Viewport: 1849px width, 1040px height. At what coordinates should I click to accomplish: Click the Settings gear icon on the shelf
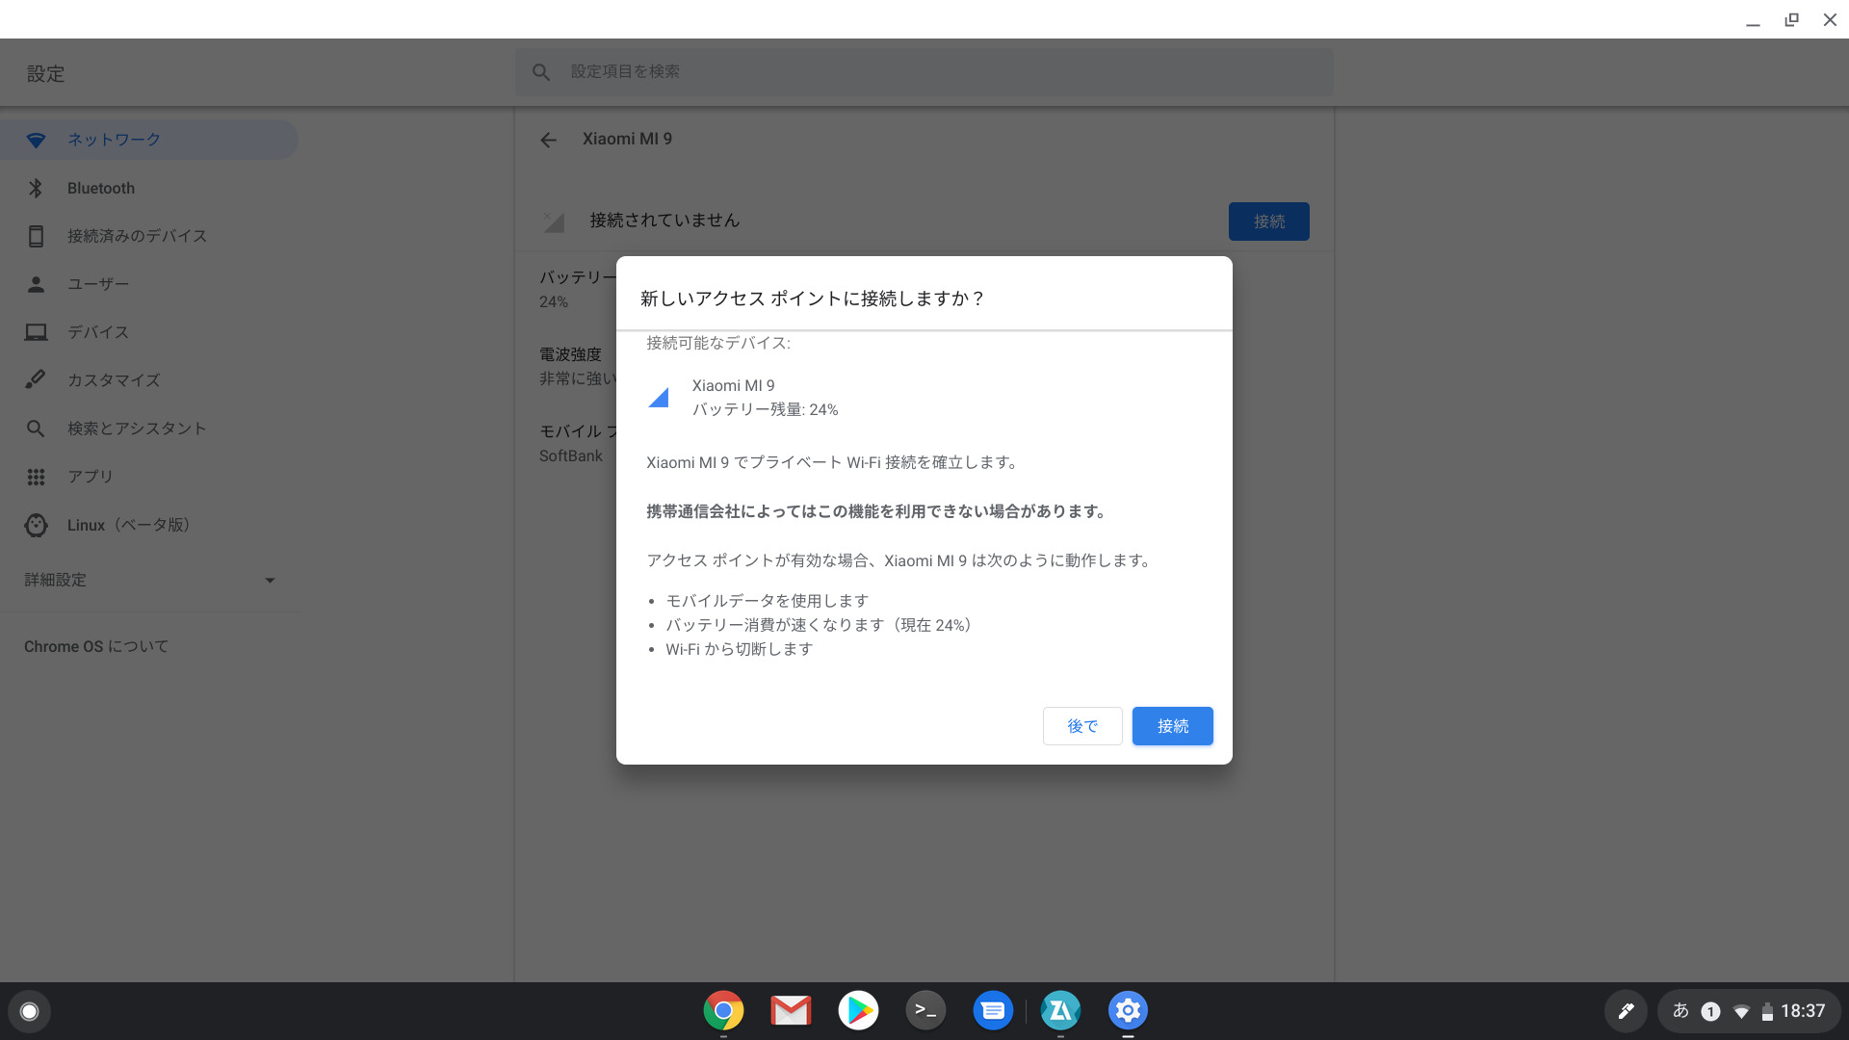[1128, 1010]
